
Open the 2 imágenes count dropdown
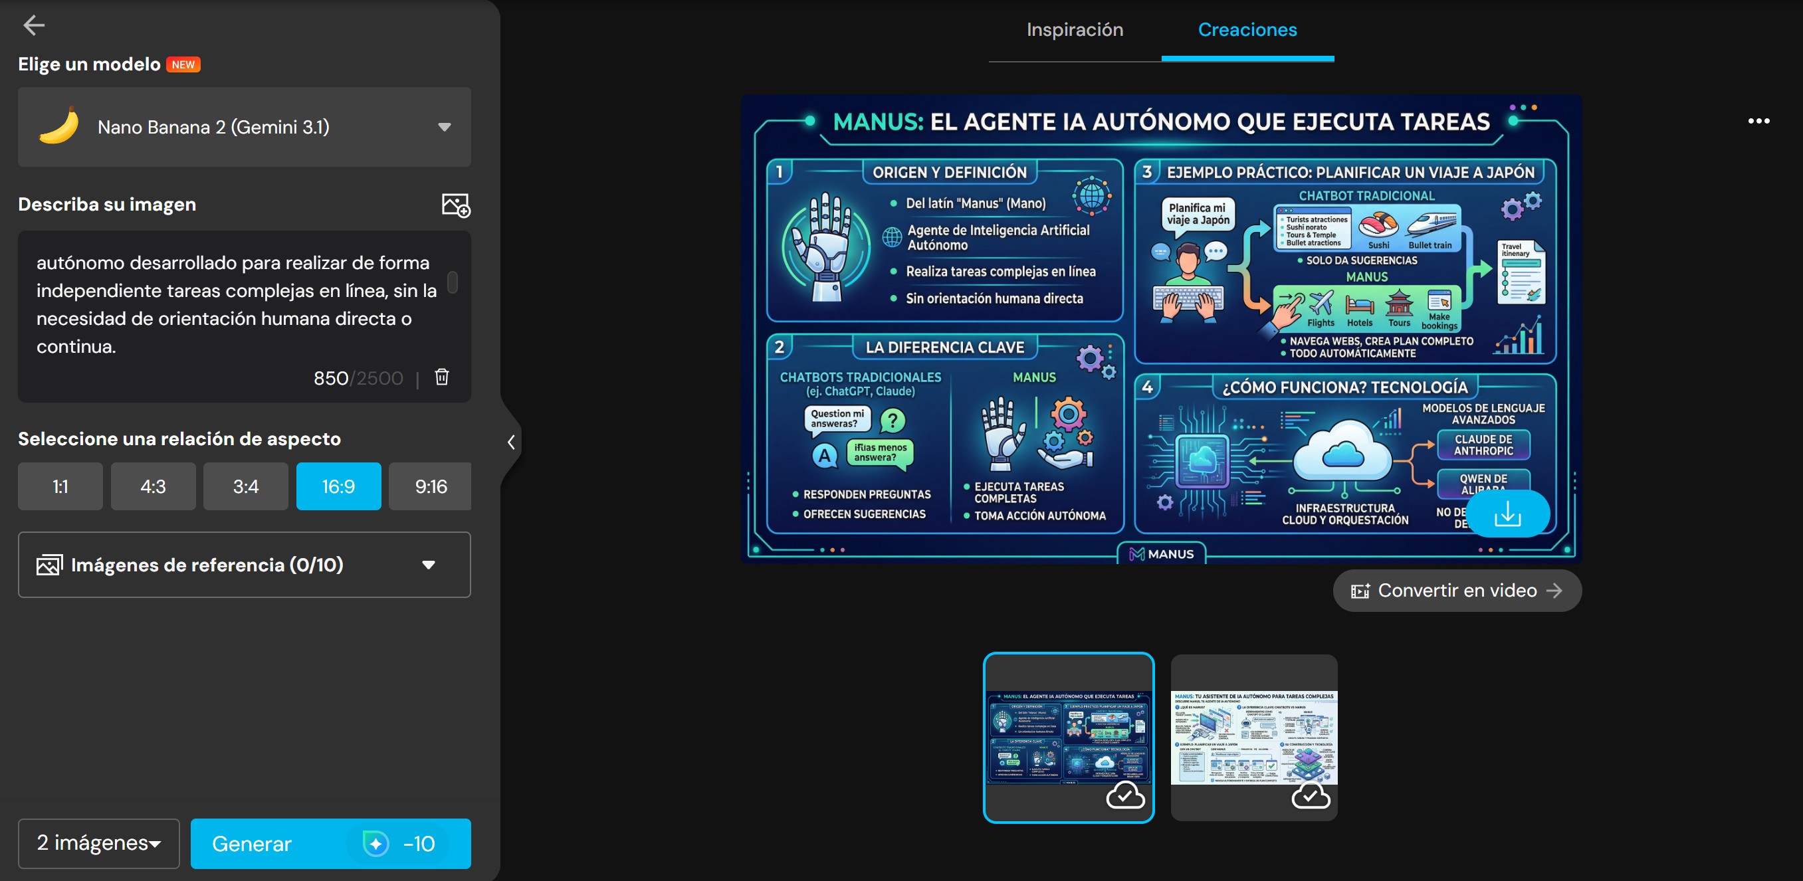point(98,843)
